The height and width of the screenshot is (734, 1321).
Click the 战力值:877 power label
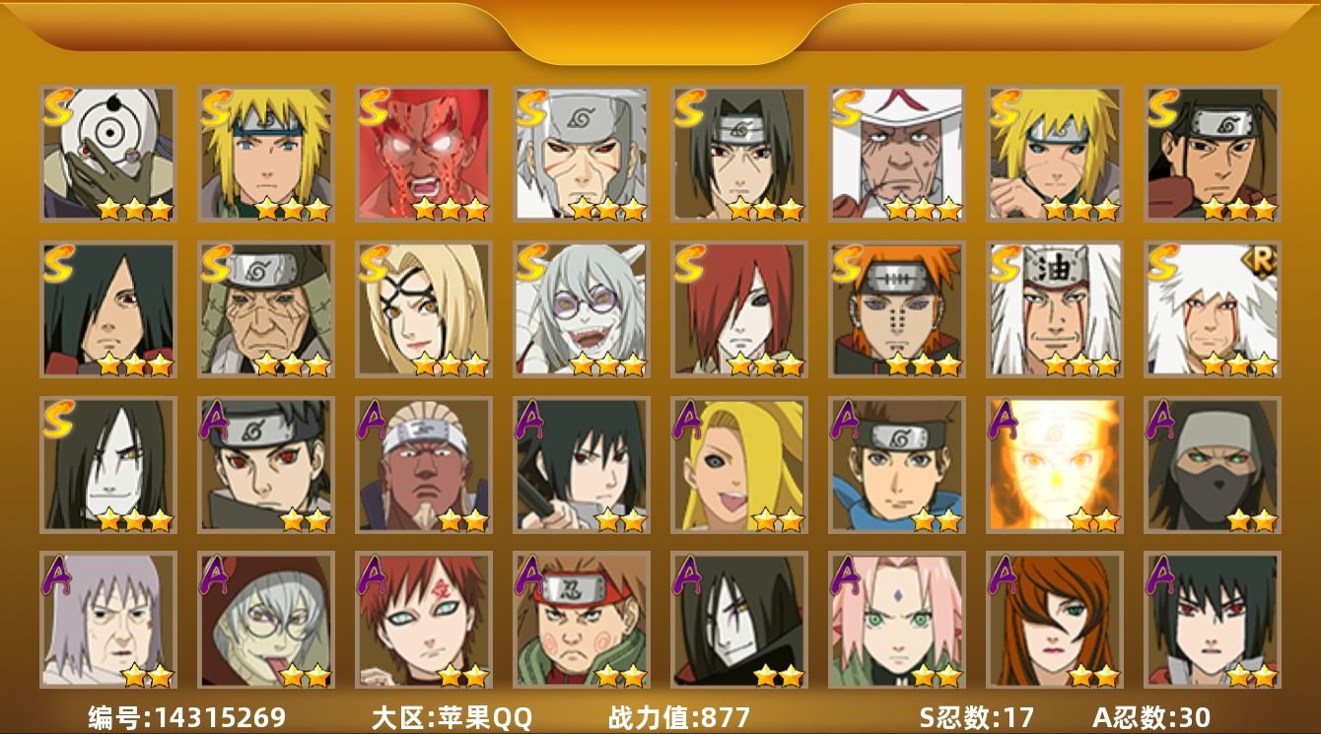[679, 717]
